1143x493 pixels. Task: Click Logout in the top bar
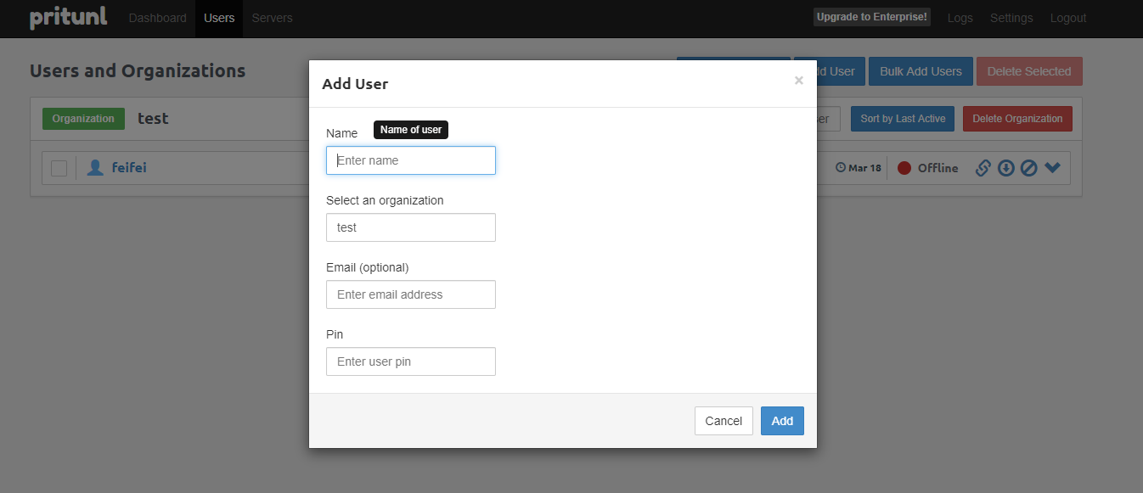[1068, 18]
